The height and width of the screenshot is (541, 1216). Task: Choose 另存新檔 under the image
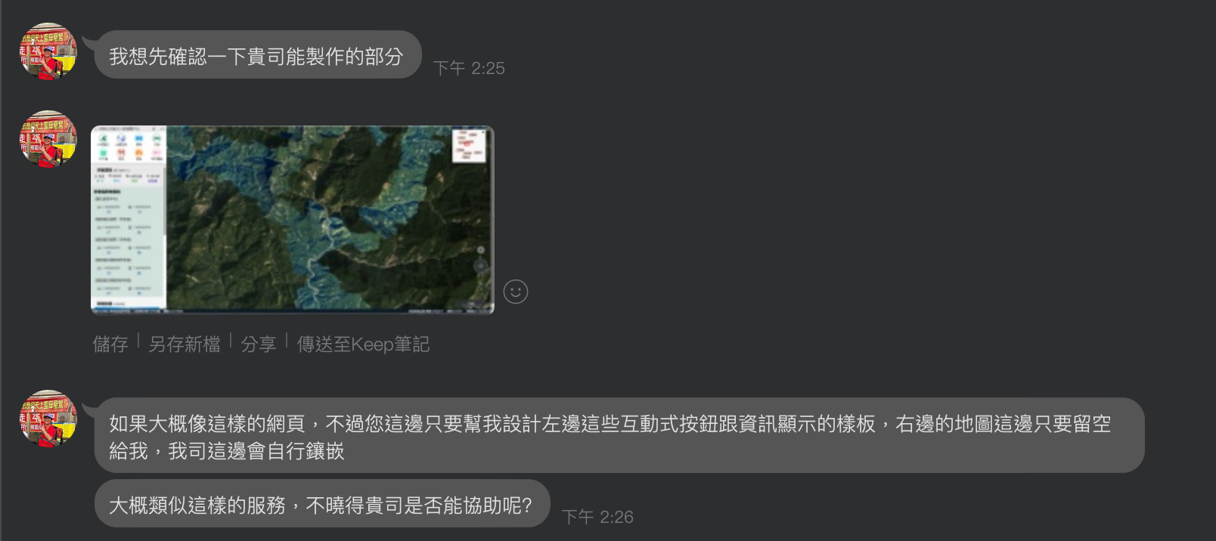(x=185, y=345)
